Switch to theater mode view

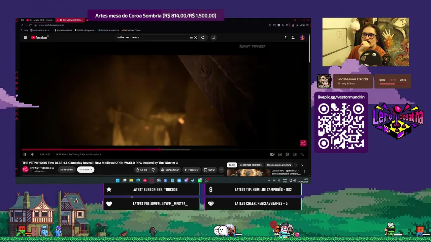coord(294,154)
